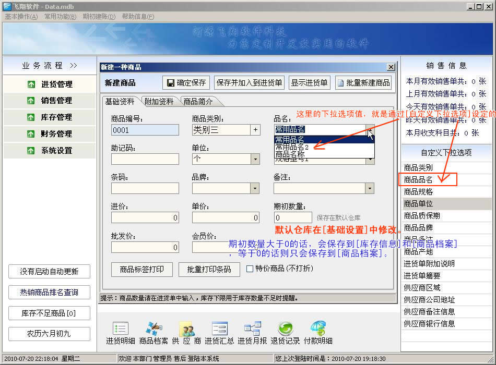Open 供应商 icon in bottom toolbar
The width and height of the screenshot is (496, 365).
click(x=186, y=333)
